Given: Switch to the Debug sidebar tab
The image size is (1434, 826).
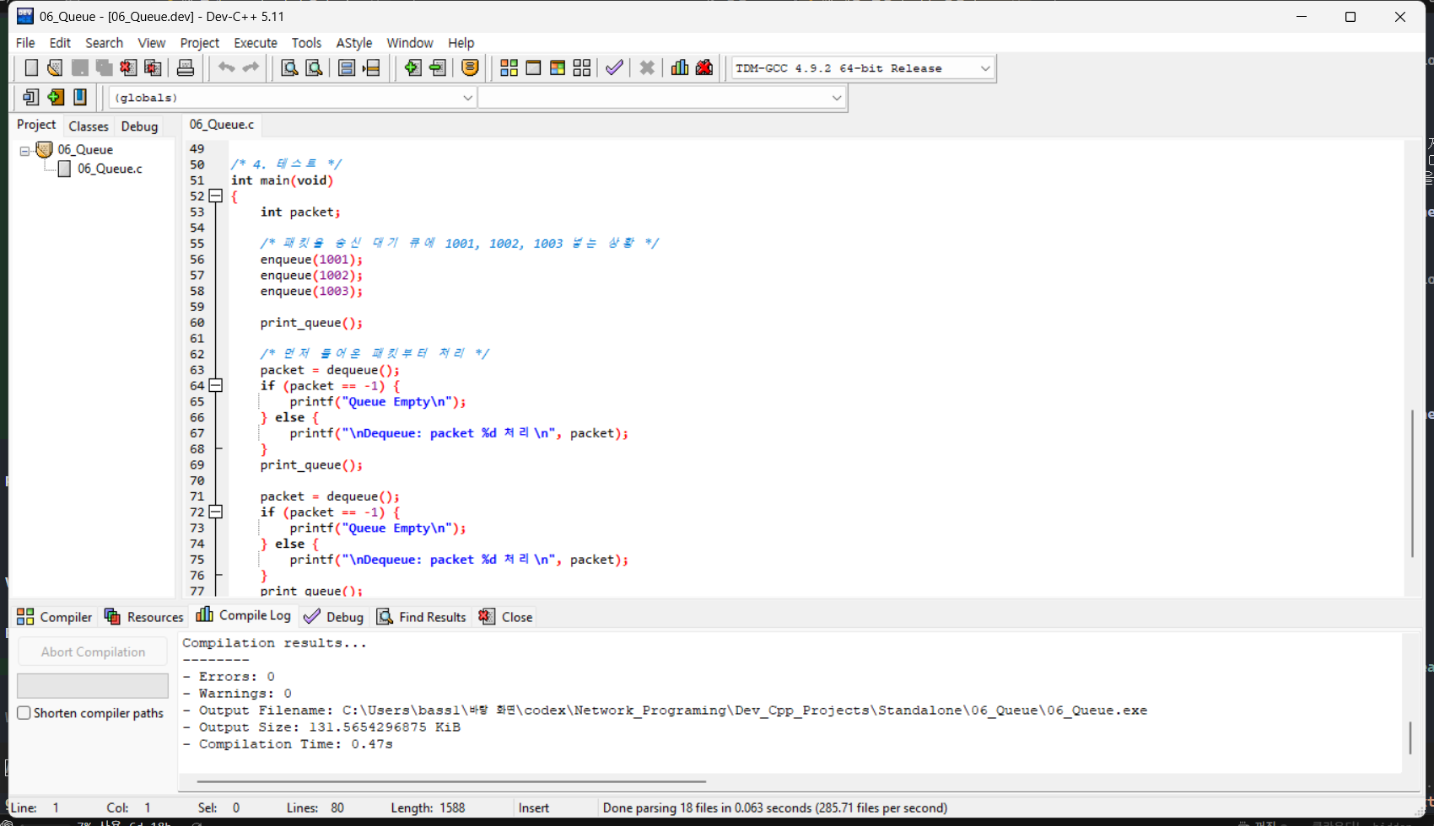Looking at the screenshot, I should 139,126.
